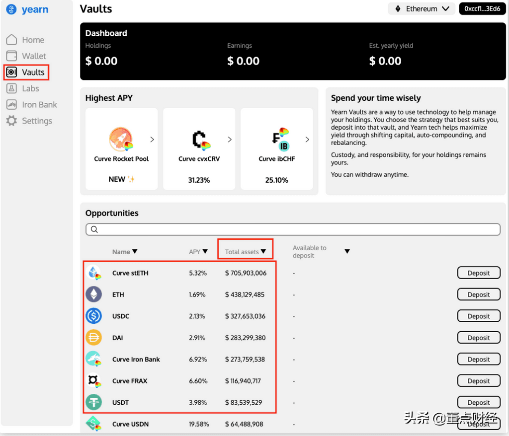
Task: Click the Ethereum diamond network icon
Action: (x=398, y=9)
